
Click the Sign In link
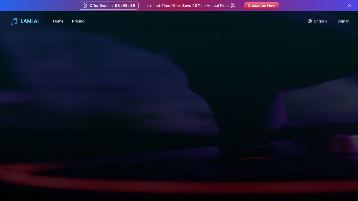point(343,21)
